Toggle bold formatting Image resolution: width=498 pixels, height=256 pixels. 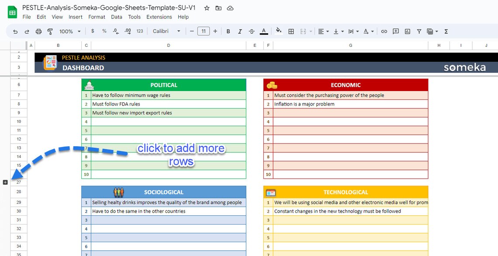coord(228,31)
